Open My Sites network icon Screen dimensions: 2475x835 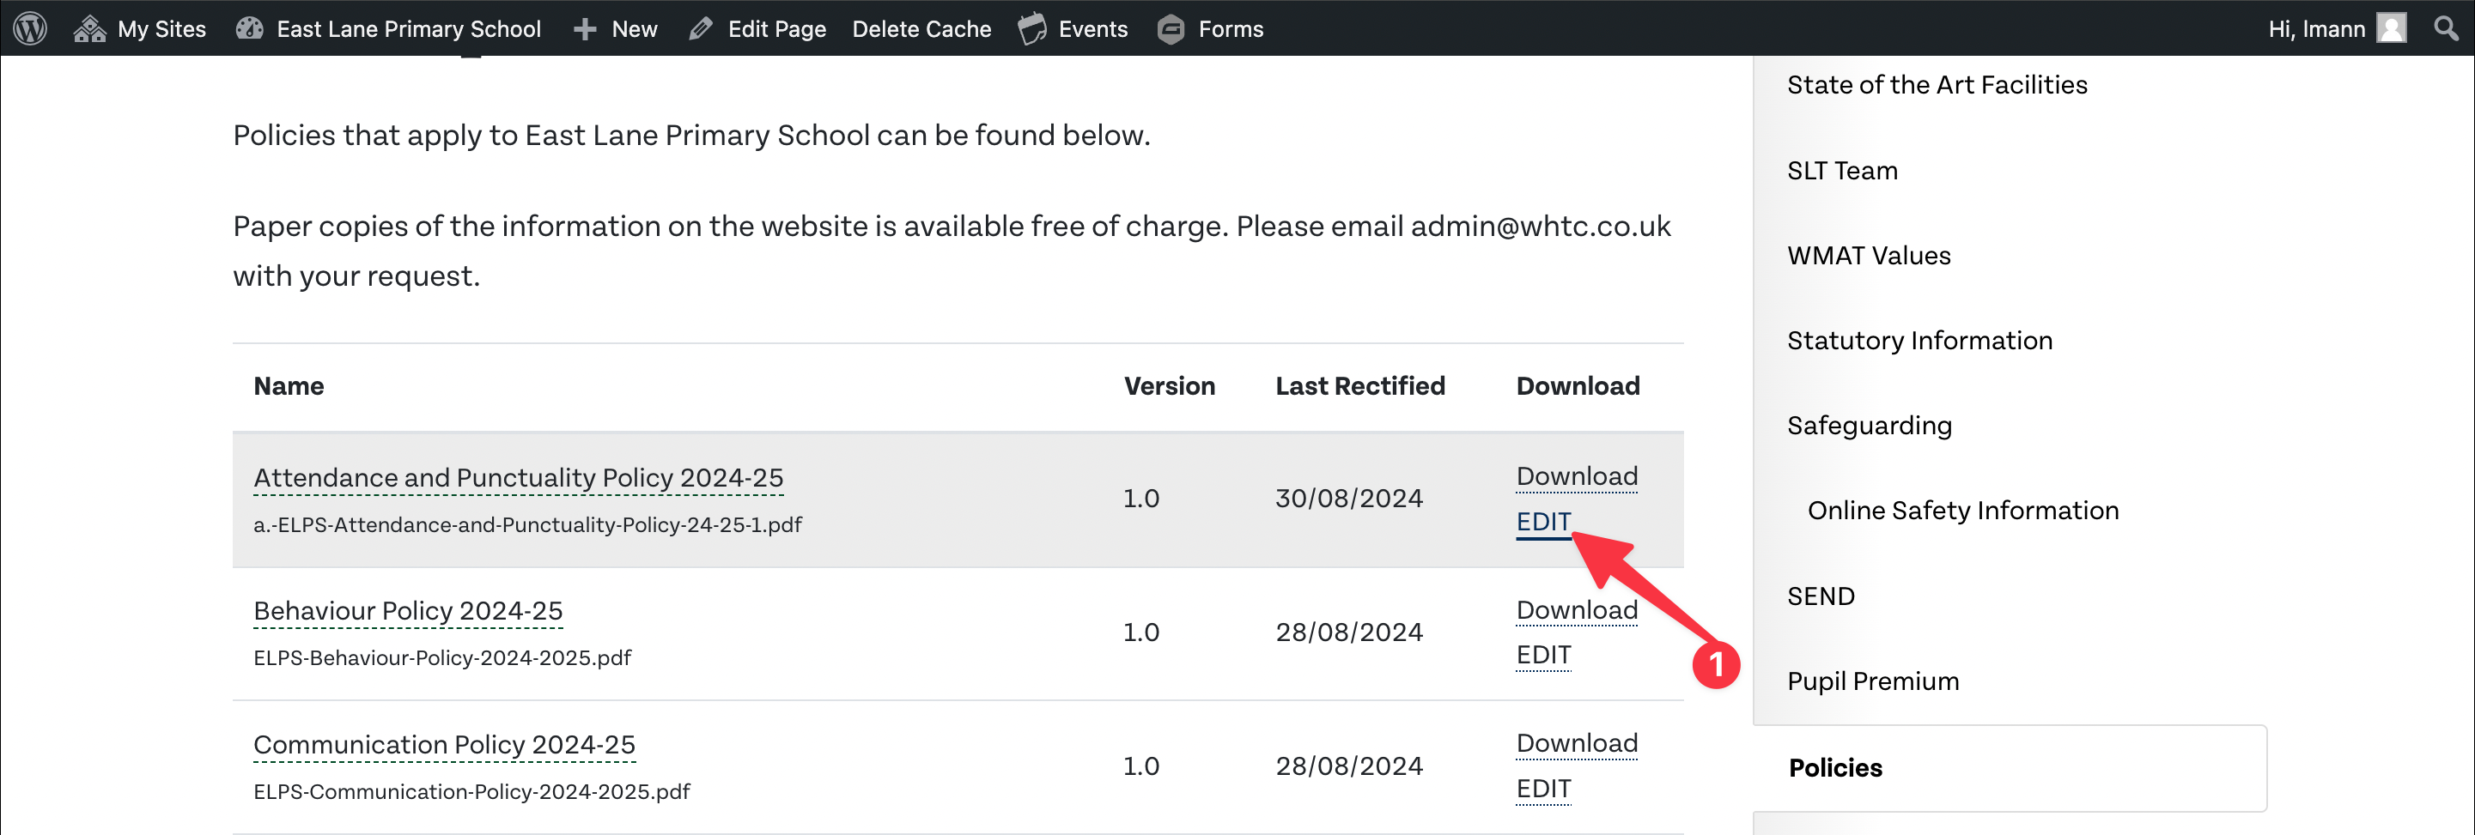pos(89,29)
